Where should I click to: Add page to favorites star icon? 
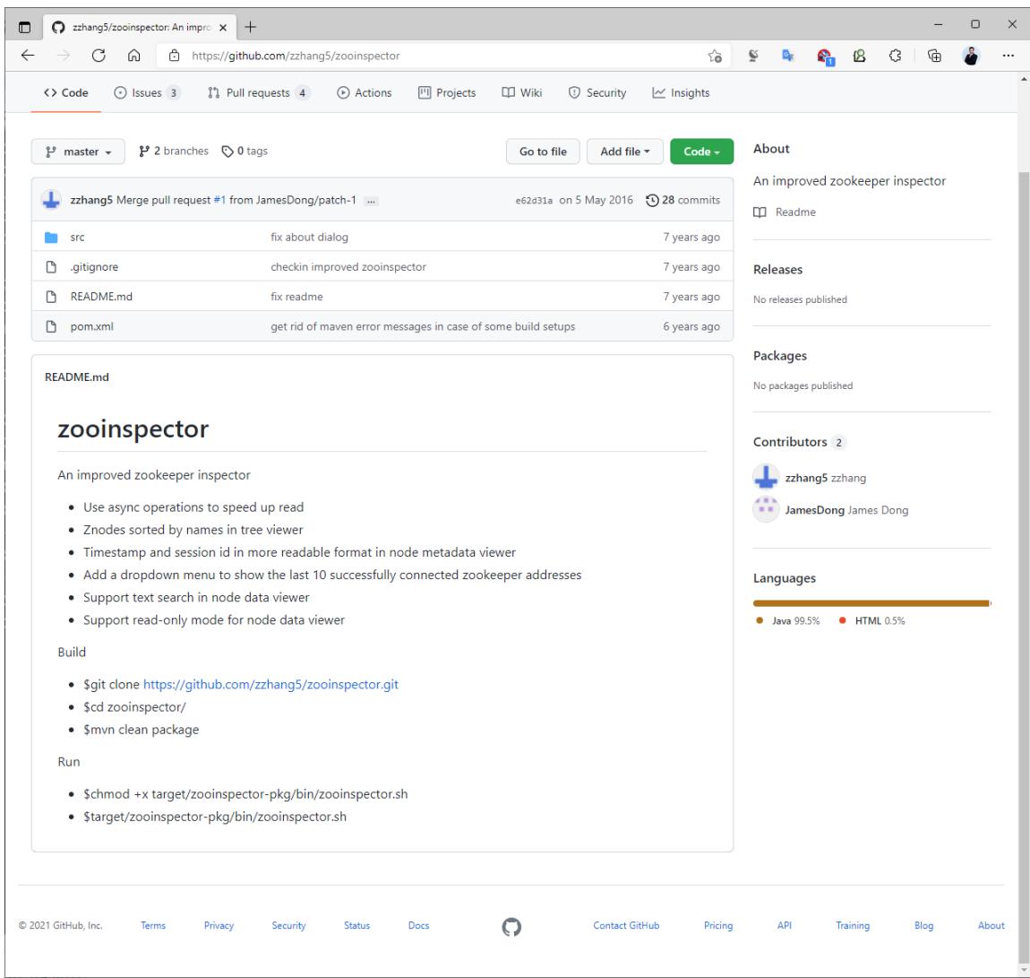coord(716,56)
